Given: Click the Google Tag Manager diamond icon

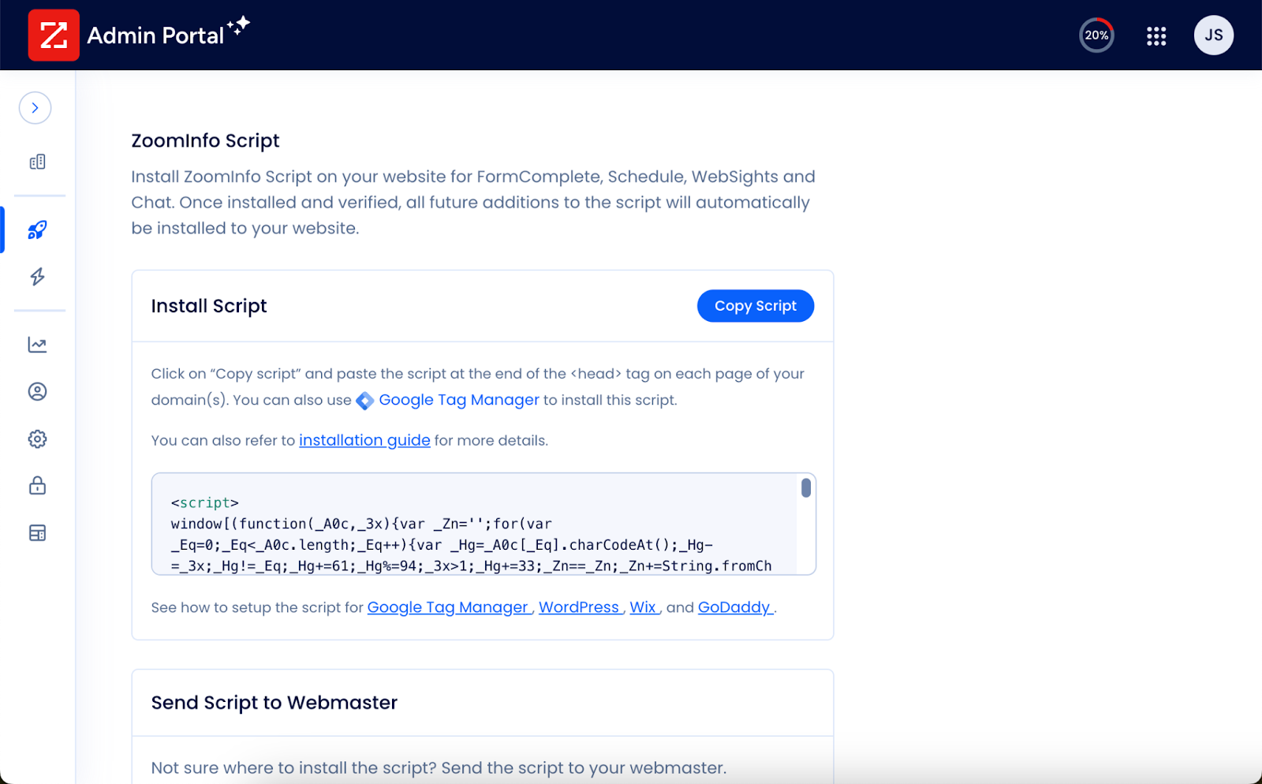Looking at the screenshot, I should [364, 401].
